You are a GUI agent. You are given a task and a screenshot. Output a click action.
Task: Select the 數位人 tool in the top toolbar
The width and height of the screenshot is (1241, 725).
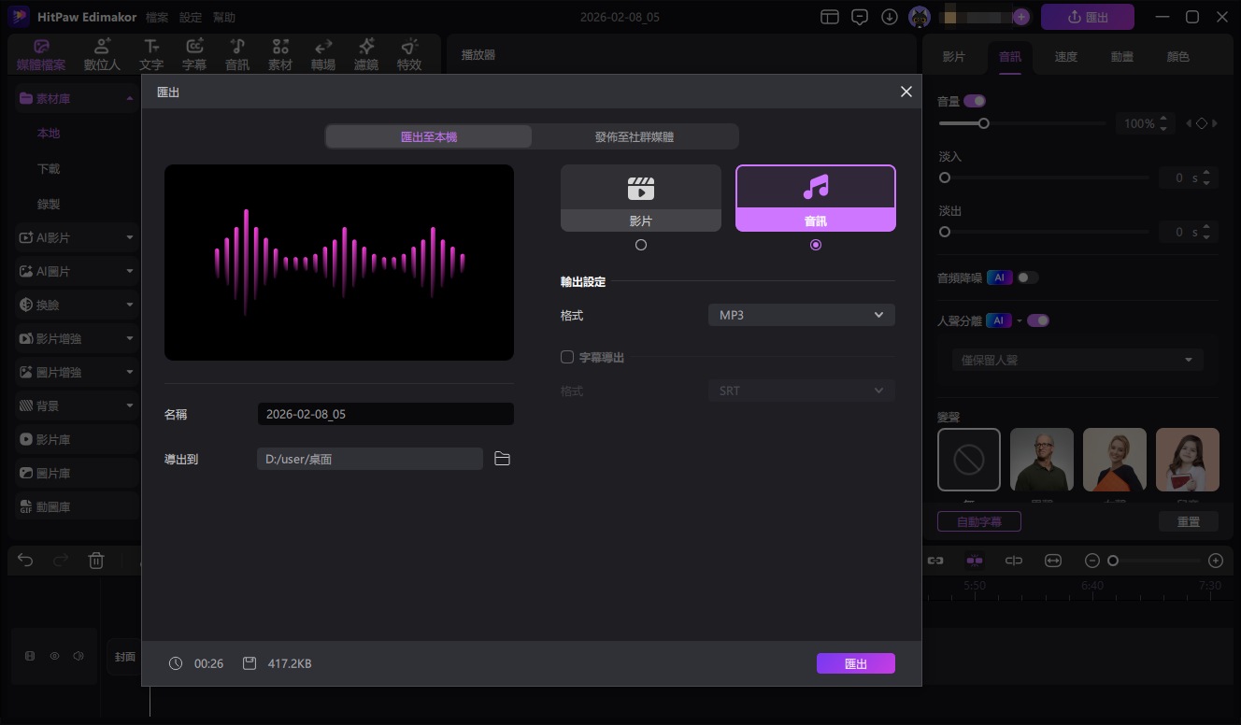(x=101, y=53)
